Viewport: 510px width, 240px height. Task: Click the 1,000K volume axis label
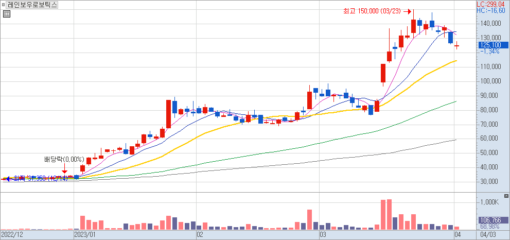(490, 202)
